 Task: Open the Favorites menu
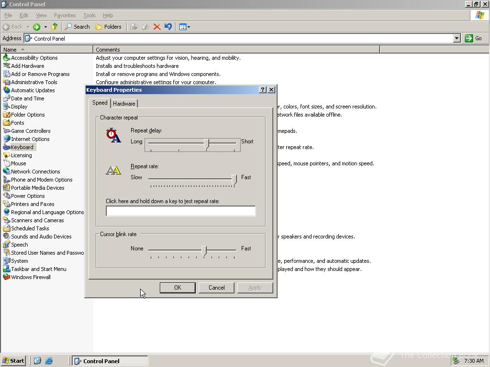(65, 15)
